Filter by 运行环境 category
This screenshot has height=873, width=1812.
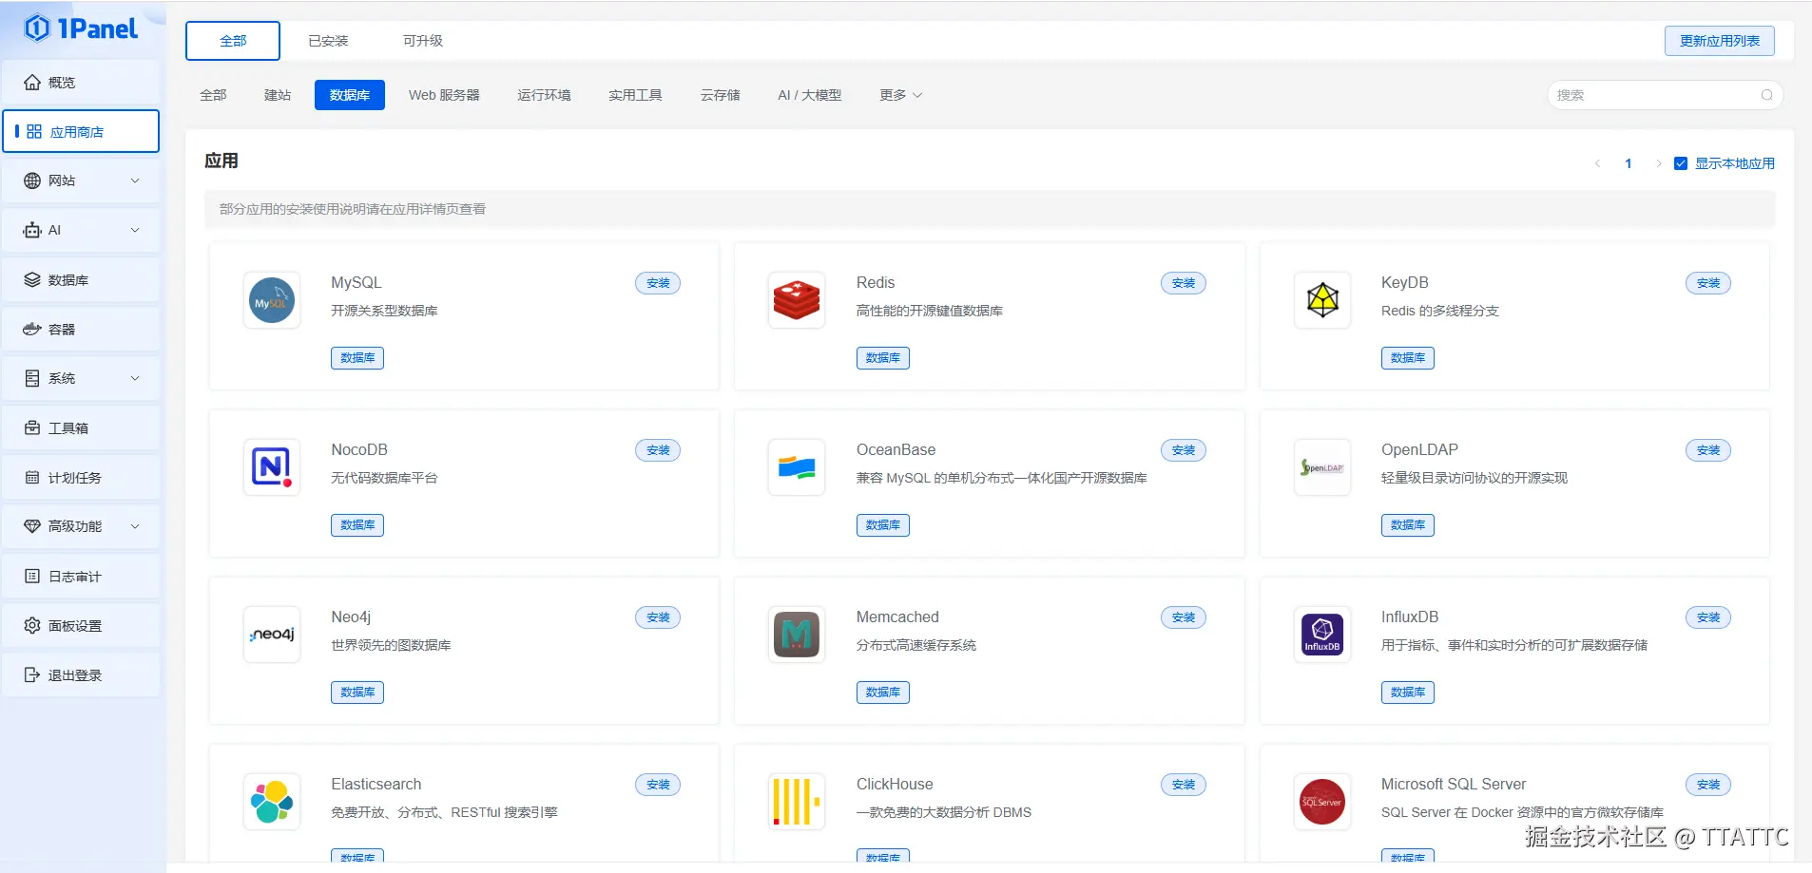point(544,95)
